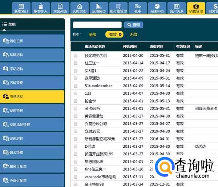
Task: Click the 开始时间 column header
Action: pyautogui.click(x=130, y=47)
